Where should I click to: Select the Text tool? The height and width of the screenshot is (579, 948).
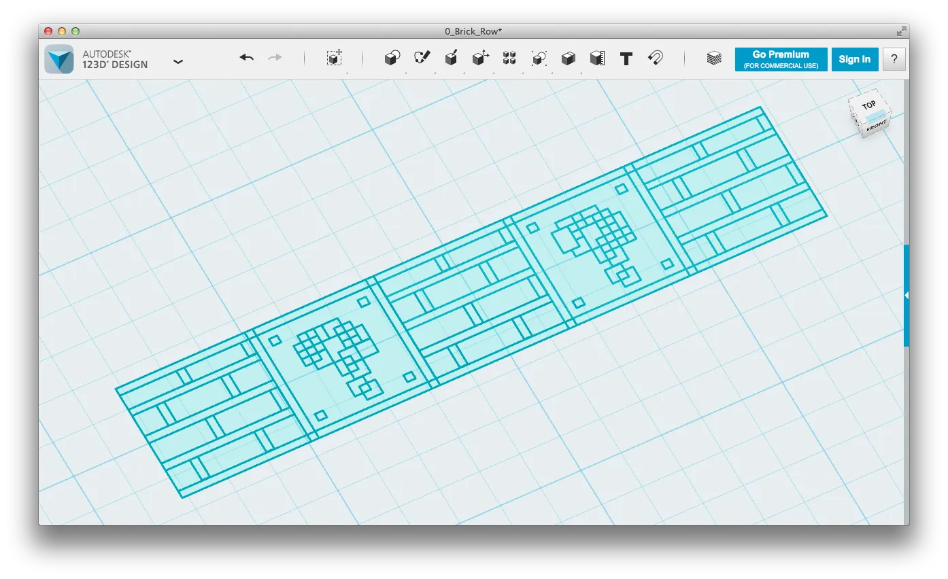coord(626,58)
